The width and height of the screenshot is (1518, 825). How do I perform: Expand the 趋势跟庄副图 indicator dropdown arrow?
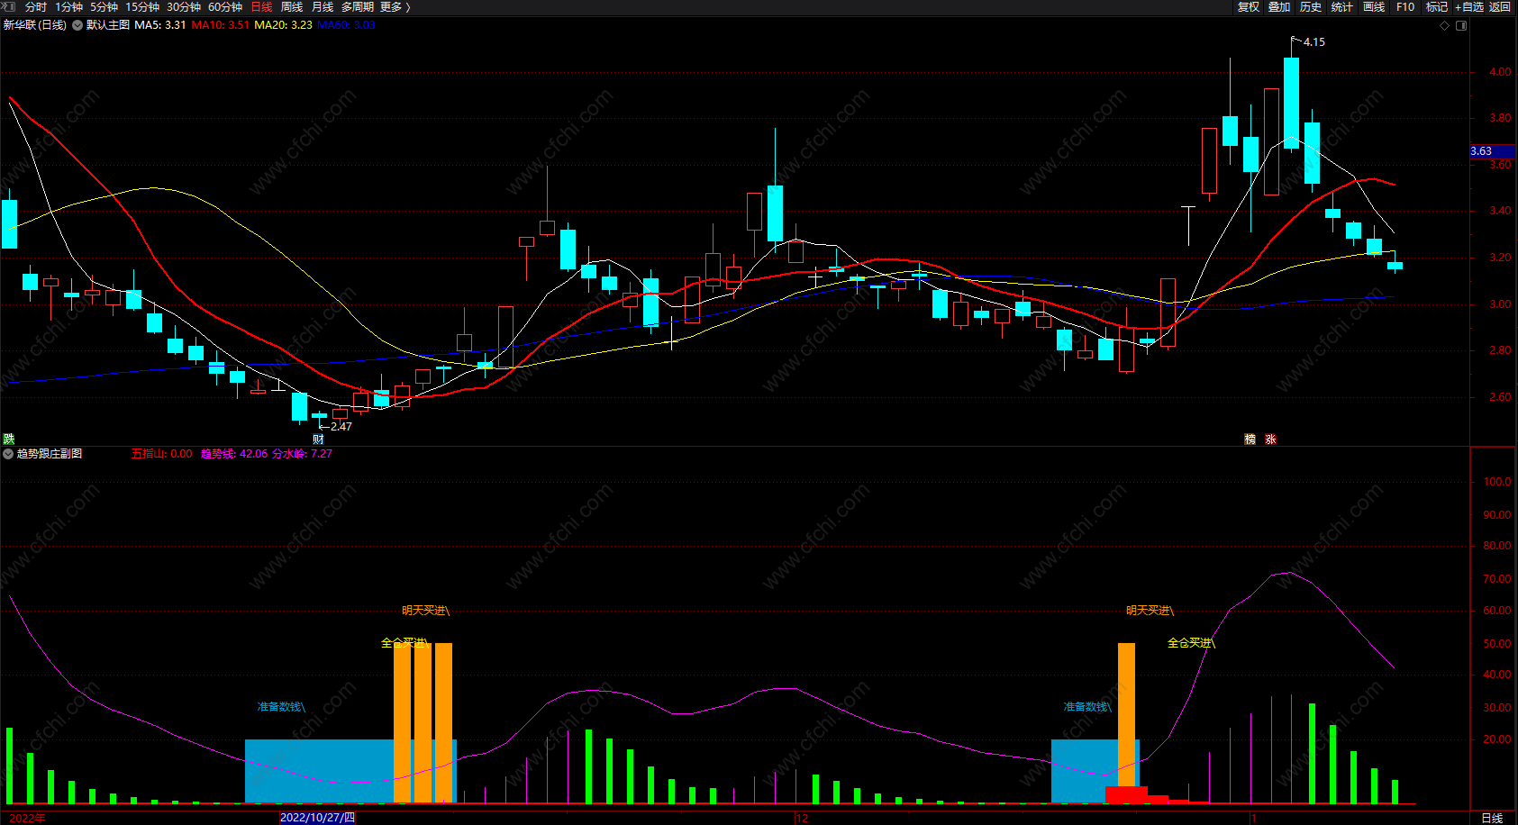8,454
